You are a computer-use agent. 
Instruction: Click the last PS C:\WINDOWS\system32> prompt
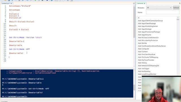15,96
